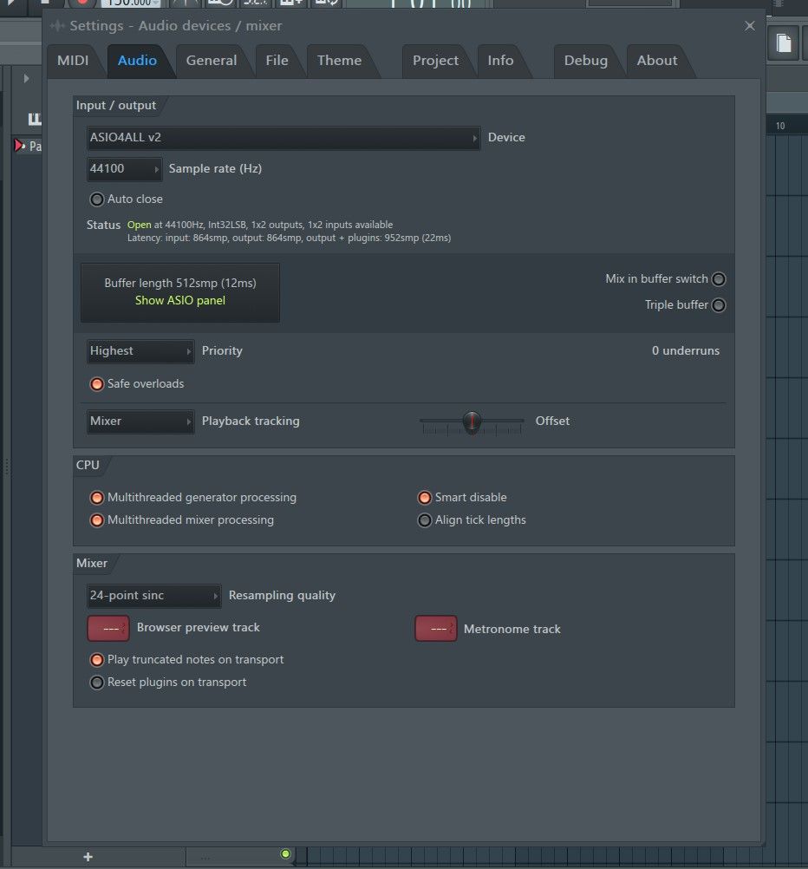The width and height of the screenshot is (808, 869).
Task: Click the "Device" label
Action: click(x=506, y=137)
